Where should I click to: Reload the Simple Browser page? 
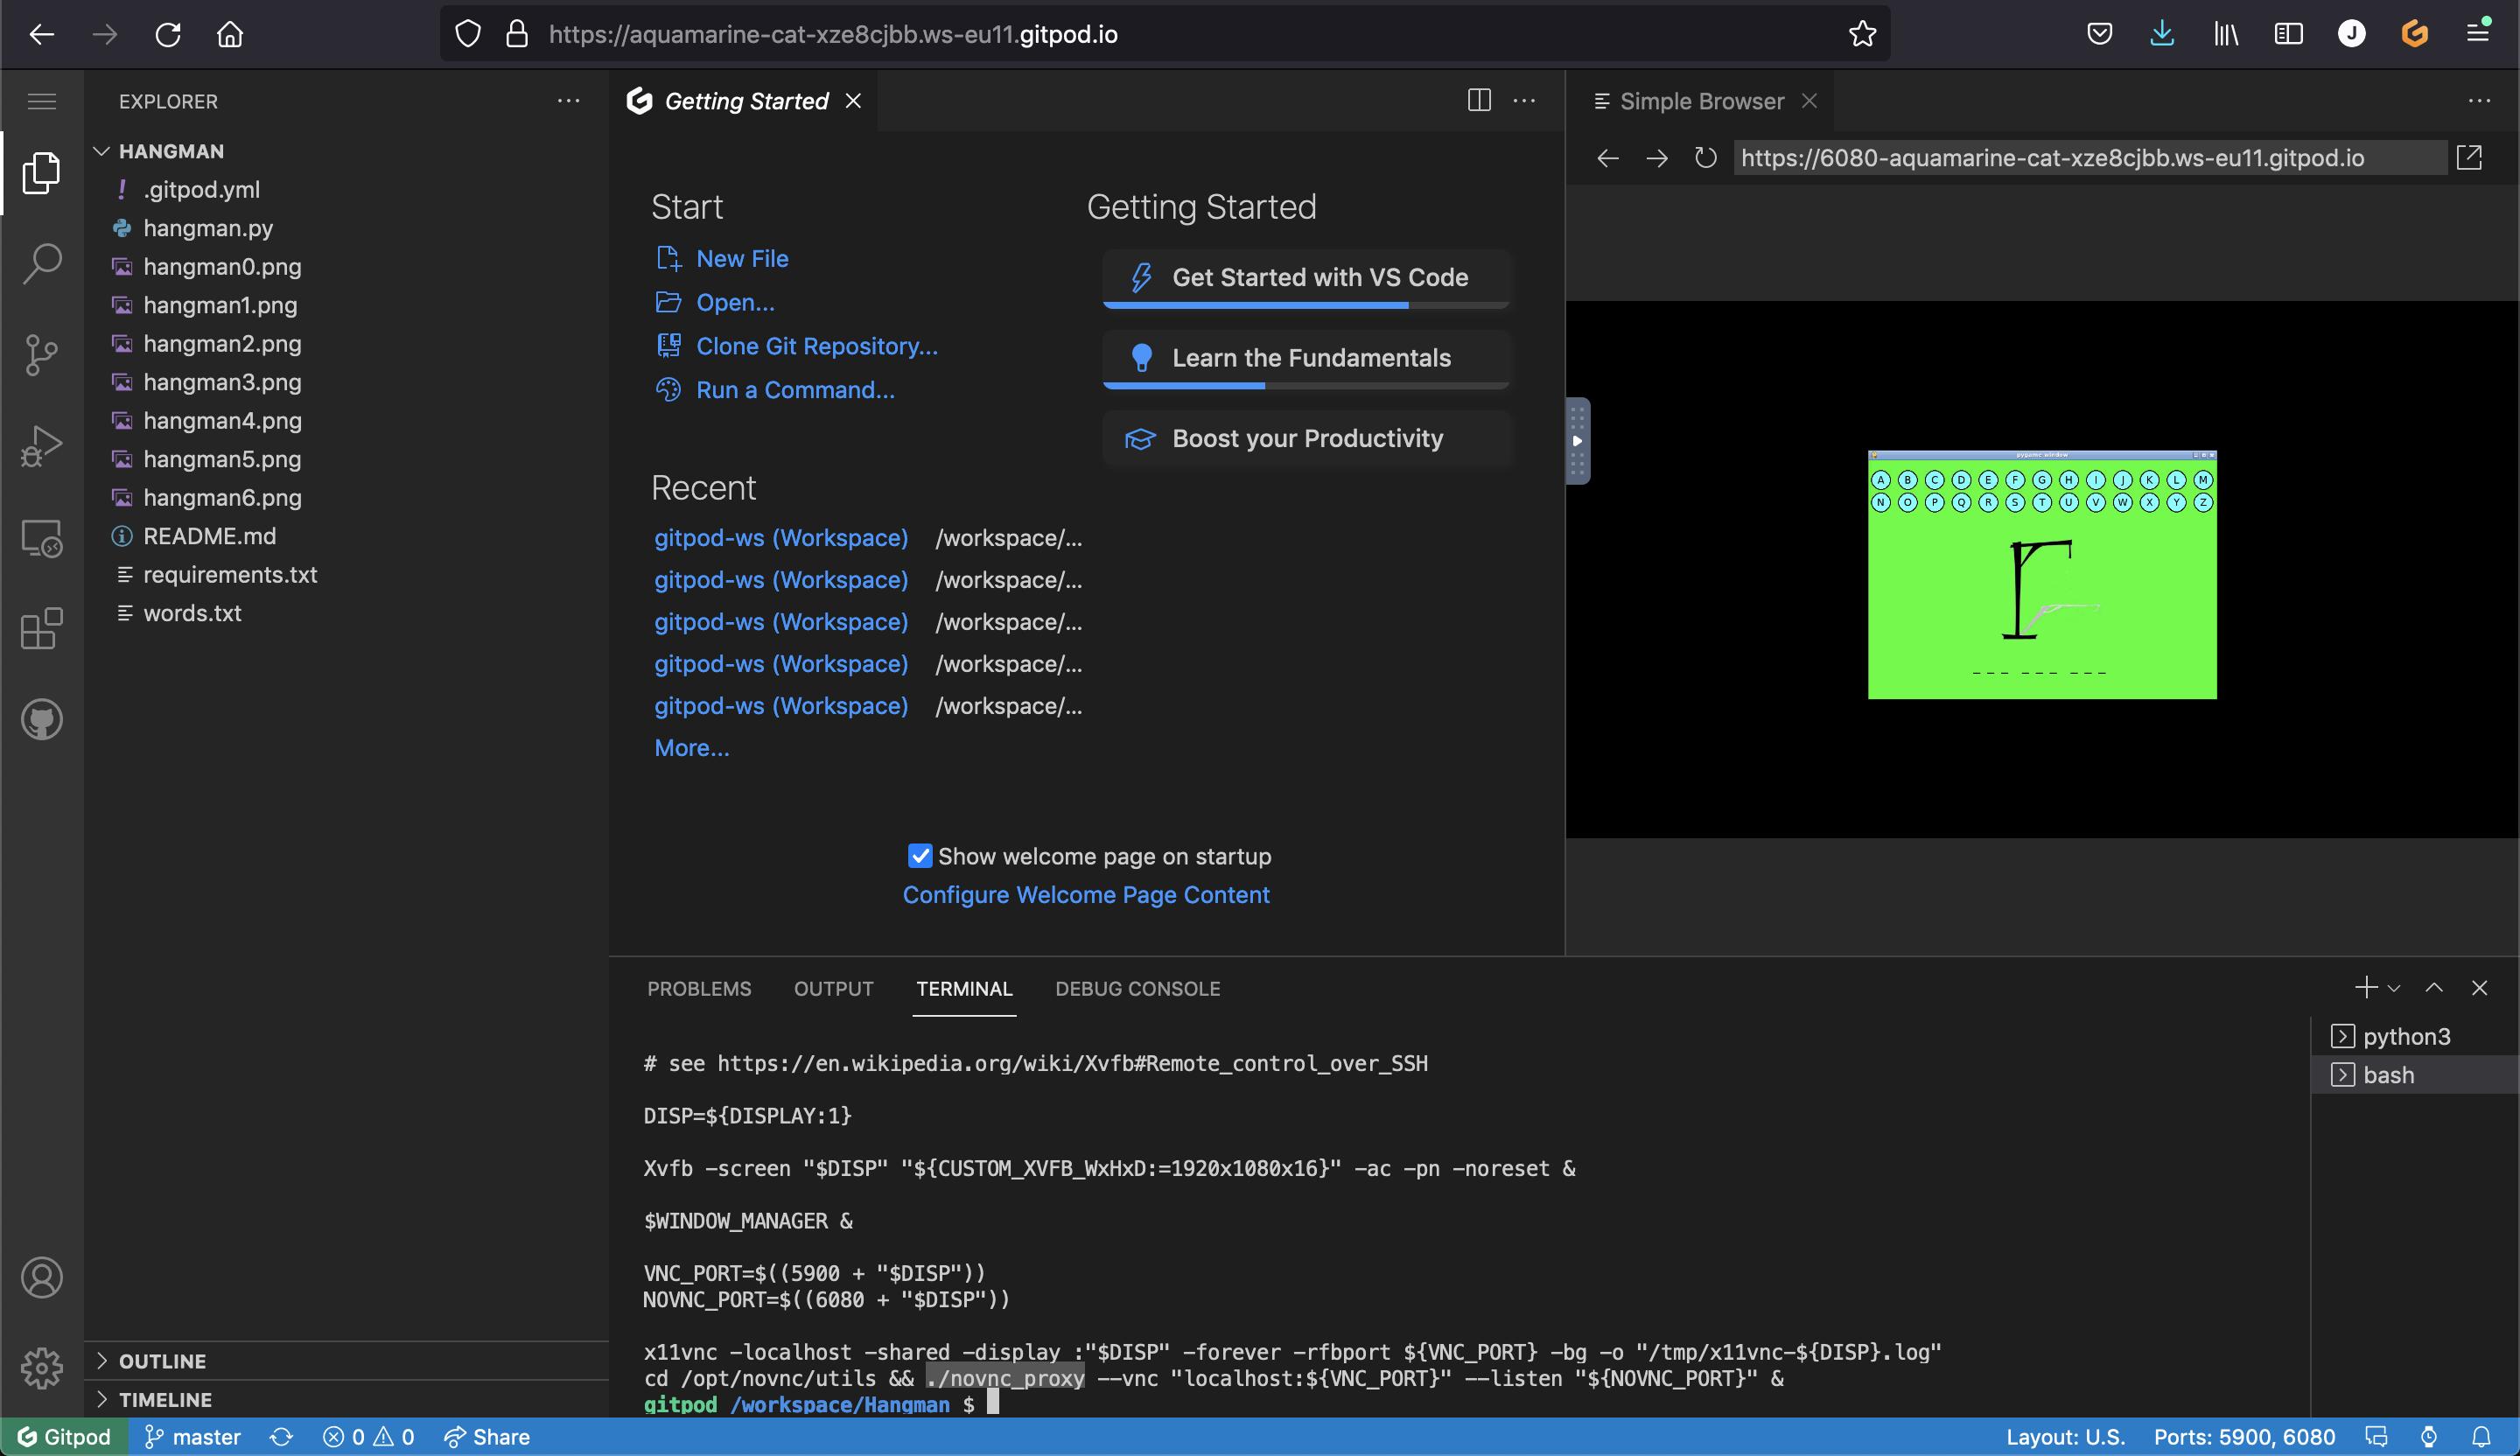click(x=1706, y=158)
